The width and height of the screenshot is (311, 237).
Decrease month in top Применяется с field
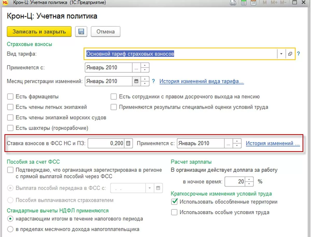(x=145, y=70)
